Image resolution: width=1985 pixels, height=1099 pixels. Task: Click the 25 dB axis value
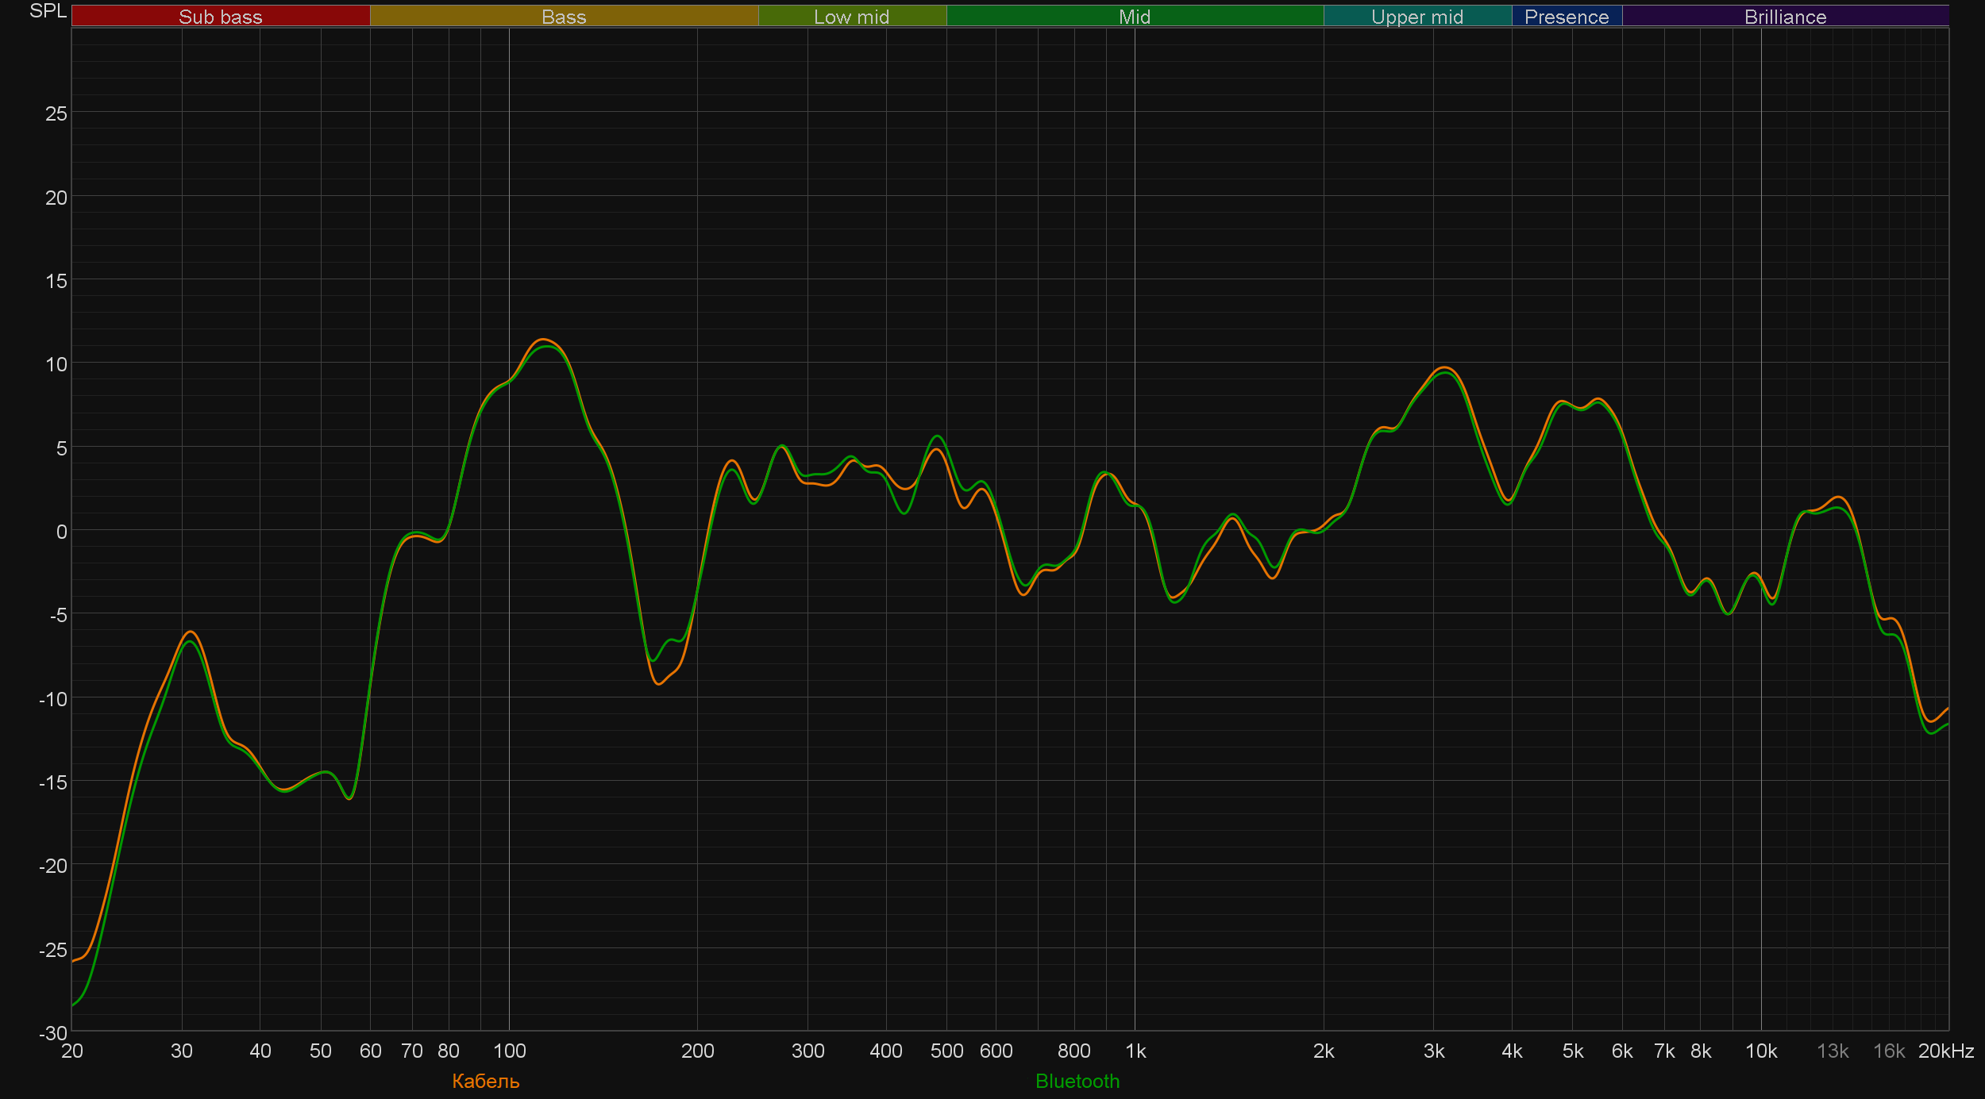click(56, 113)
